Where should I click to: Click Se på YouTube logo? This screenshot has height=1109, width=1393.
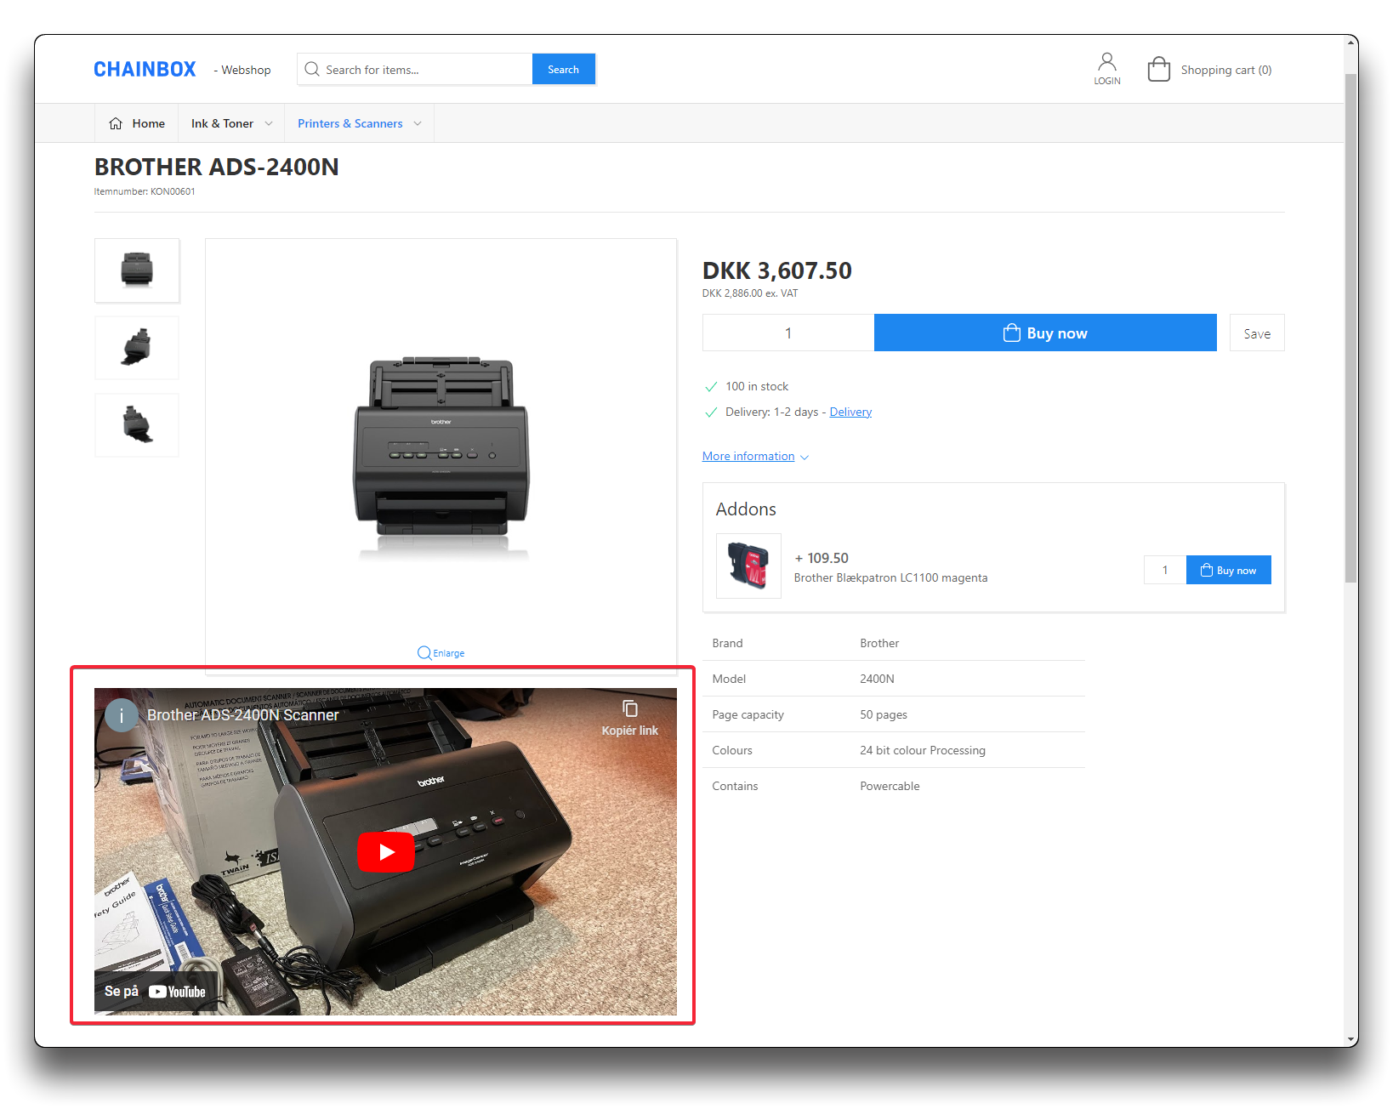point(155,992)
